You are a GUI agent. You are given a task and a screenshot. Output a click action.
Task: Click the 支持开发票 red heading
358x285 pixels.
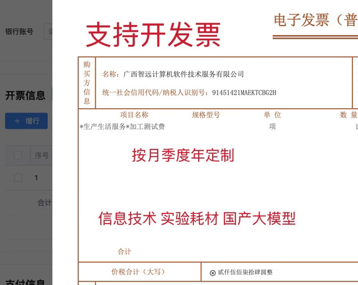click(153, 34)
